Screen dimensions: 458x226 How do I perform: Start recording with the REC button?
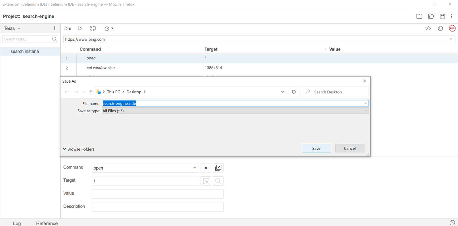click(x=452, y=28)
